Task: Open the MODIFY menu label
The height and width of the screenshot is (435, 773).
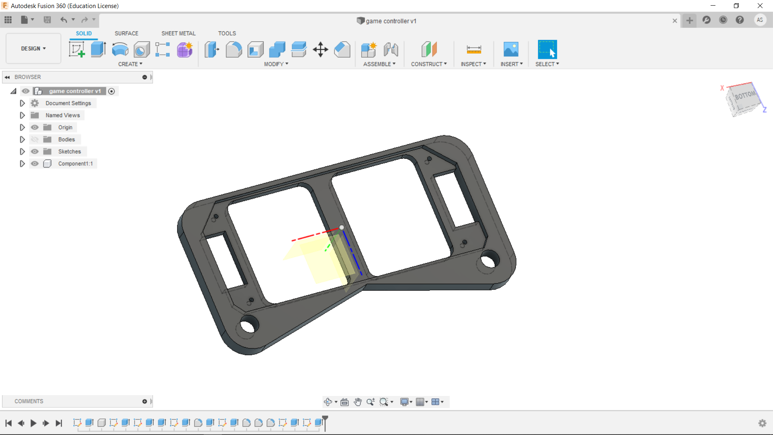Action: coord(276,64)
